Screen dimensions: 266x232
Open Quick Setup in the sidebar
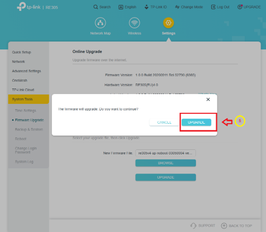point(22,52)
